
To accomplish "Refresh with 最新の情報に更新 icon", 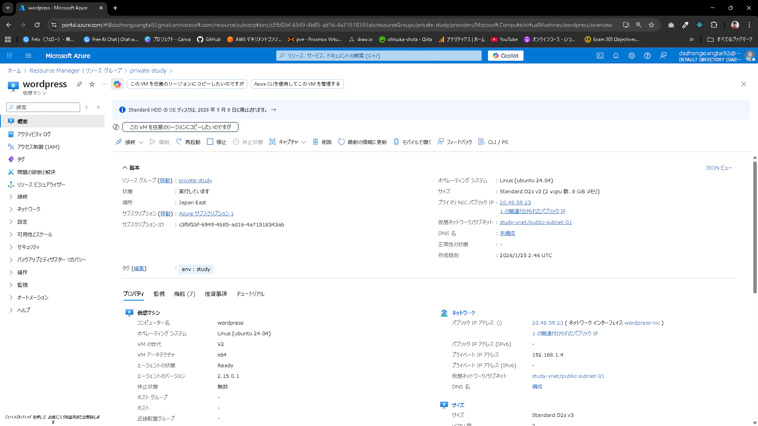I will coord(341,142).
